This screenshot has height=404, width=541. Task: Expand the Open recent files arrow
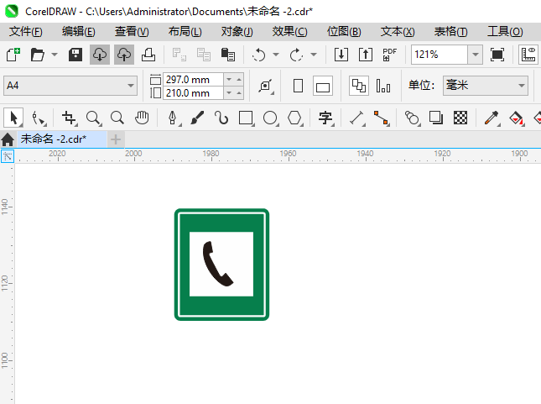pyautogui.click(x=55, y=55)
